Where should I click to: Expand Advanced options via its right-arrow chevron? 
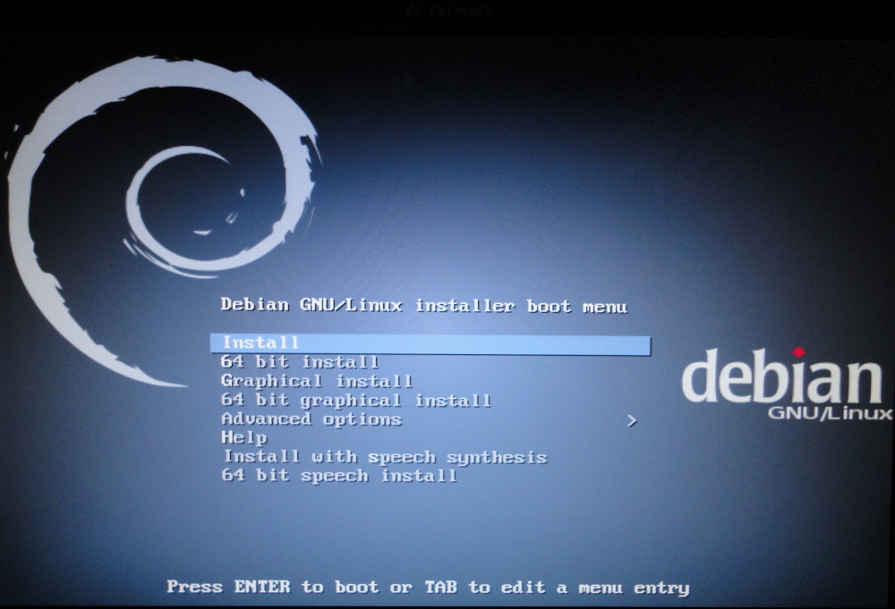coord(633,419)
